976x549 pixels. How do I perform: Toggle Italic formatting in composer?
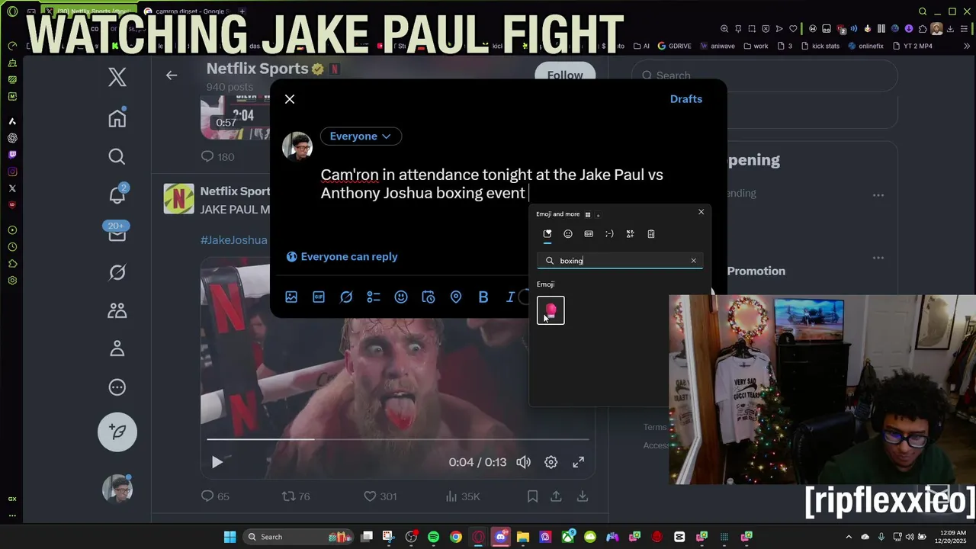pyautogui.click(x=510, y=297)
